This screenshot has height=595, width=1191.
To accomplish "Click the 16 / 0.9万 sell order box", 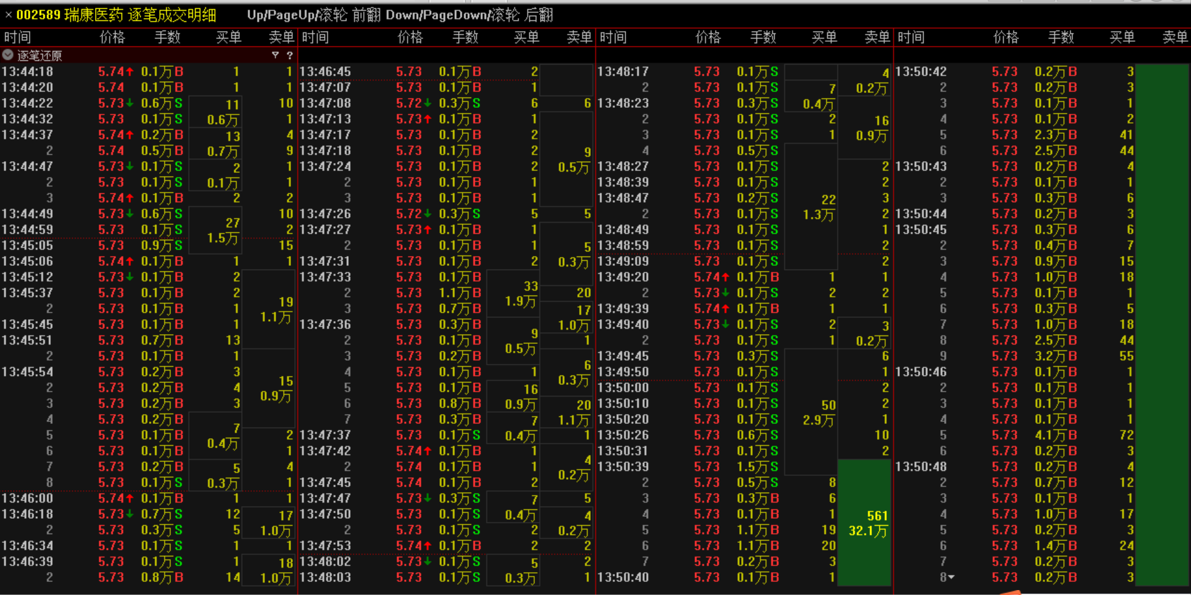I will [865, 128].
